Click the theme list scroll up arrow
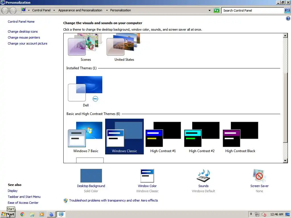The image size is (291, 218). (285, 35)
